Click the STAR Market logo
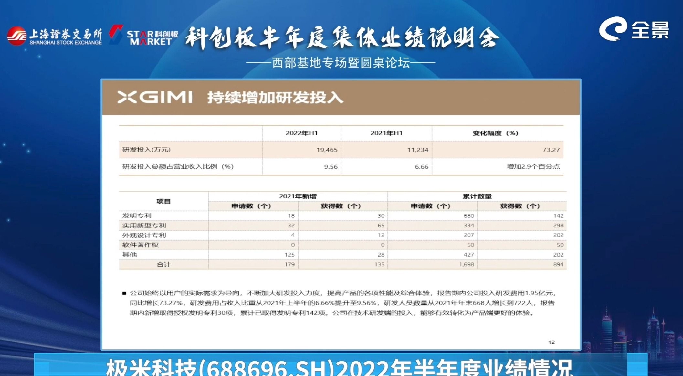The height and width of the screenshot is (376, 683). [143, 35]
